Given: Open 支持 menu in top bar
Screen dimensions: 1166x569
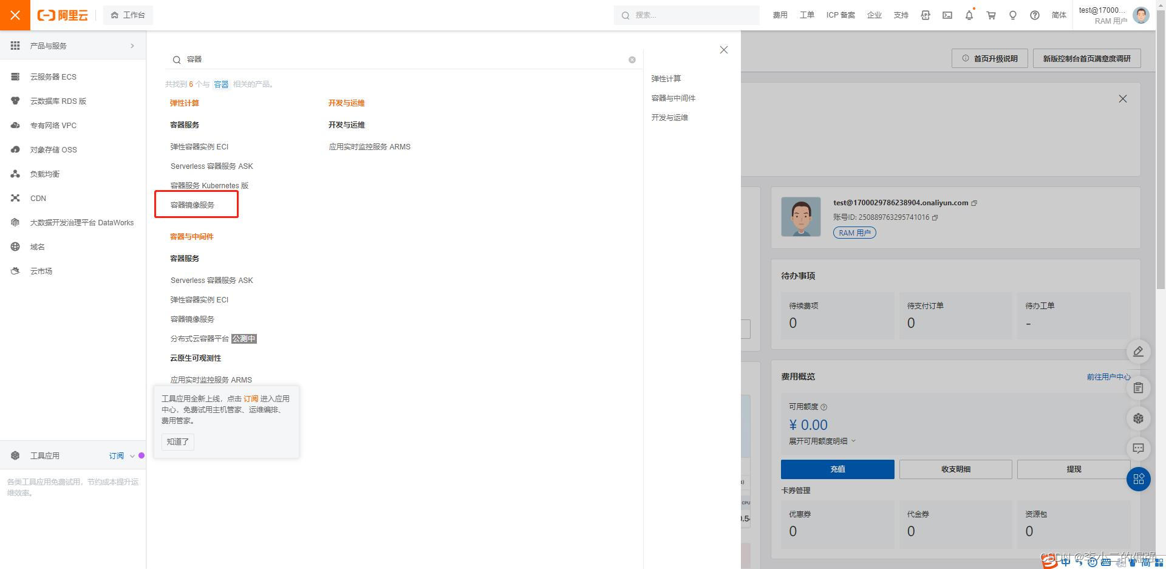Looking at the screenshot, I should tap(901, 15).
